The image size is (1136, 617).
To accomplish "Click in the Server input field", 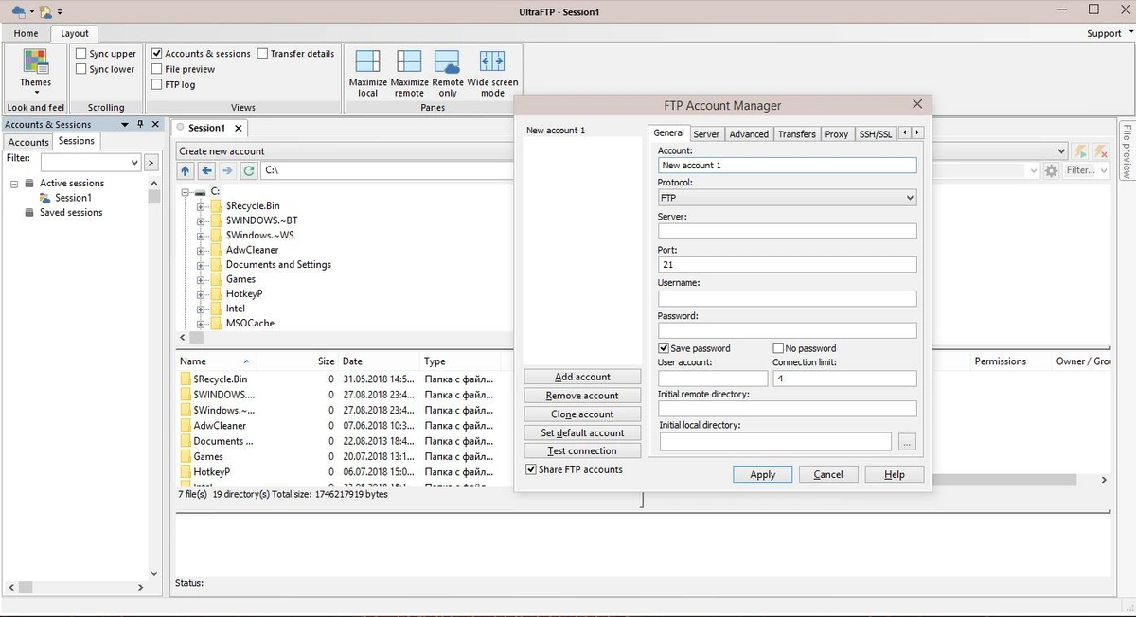I will point(787,231).
